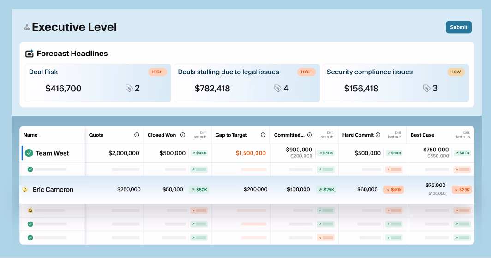This screenshot has width=491, height=258.
Task: Click the $25K down diff badge
Action: point(462,189)
